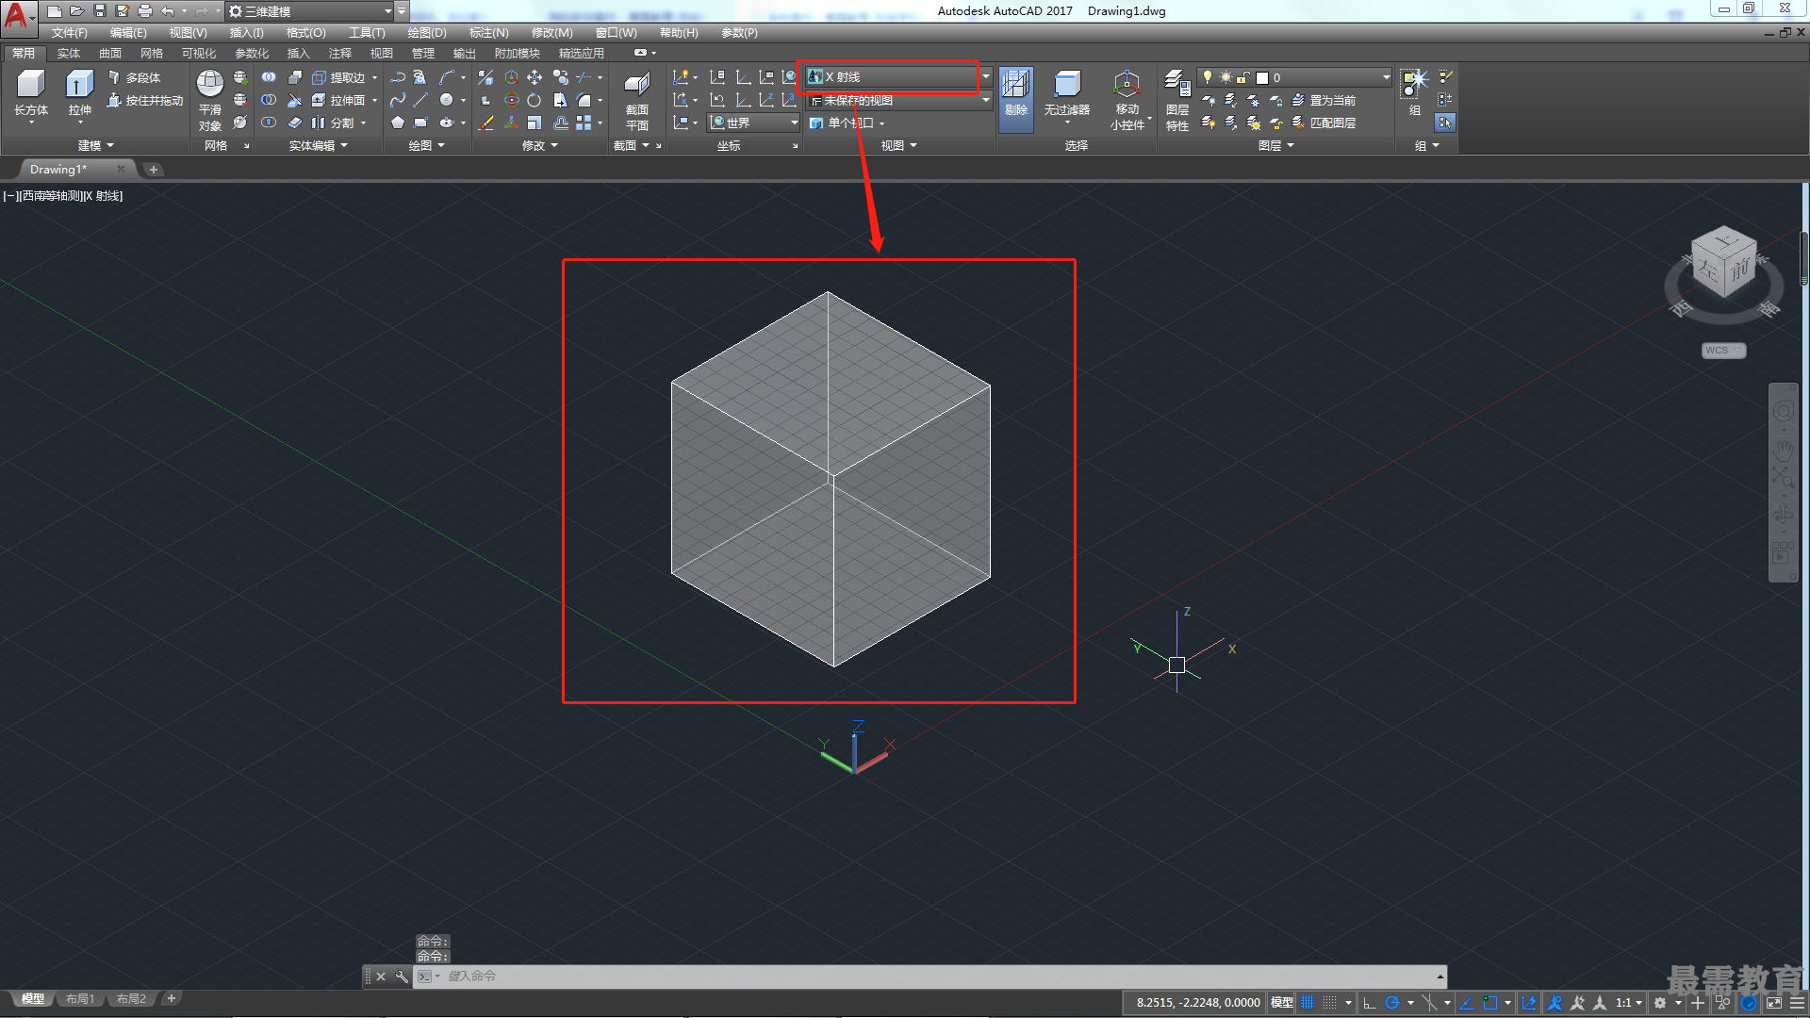
Task: Select the 拉伸面 extrude faces tool
Action: pos(337,100)
